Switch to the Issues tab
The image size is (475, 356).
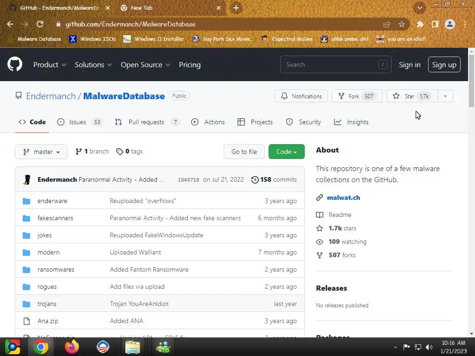pyautogui.click(x=80, y=122)
